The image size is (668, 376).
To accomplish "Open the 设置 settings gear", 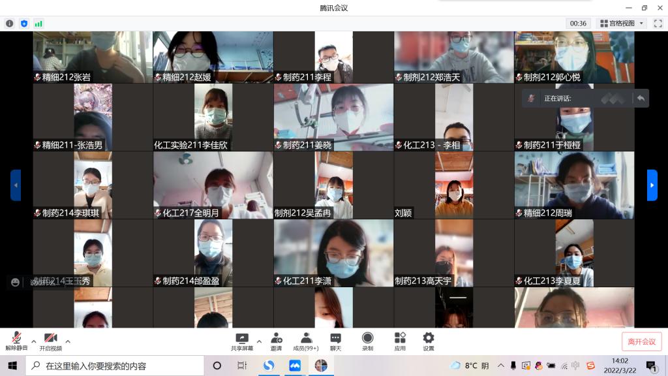I will 428,341.
